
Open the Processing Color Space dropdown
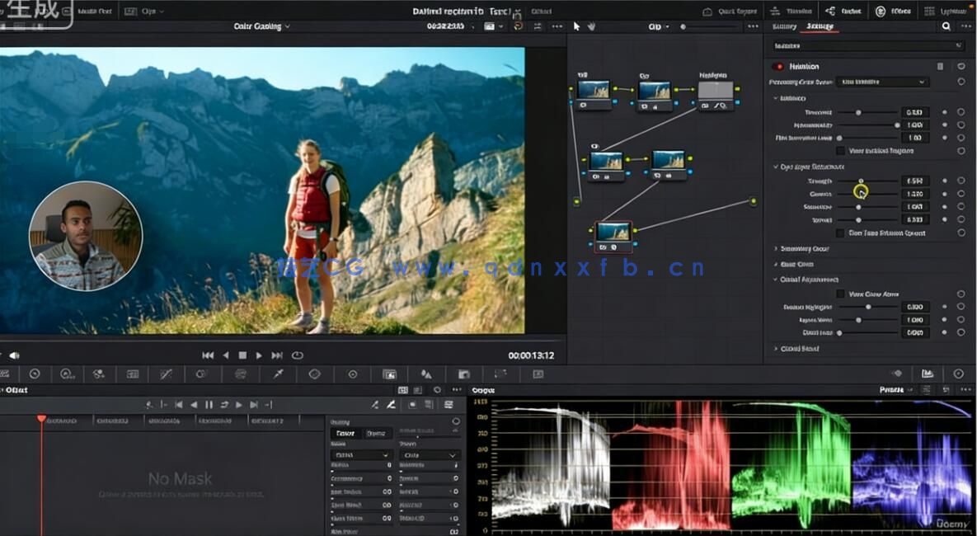point(881,82)
